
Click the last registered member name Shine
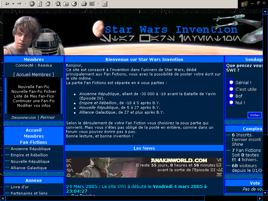(237, 144)
